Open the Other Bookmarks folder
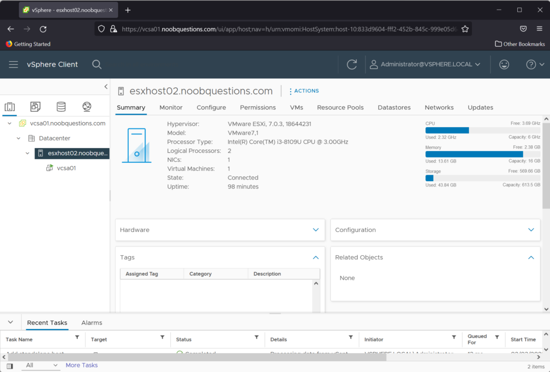Image resolution: width=550 pixels, height=372 pixels. point(520,44)
